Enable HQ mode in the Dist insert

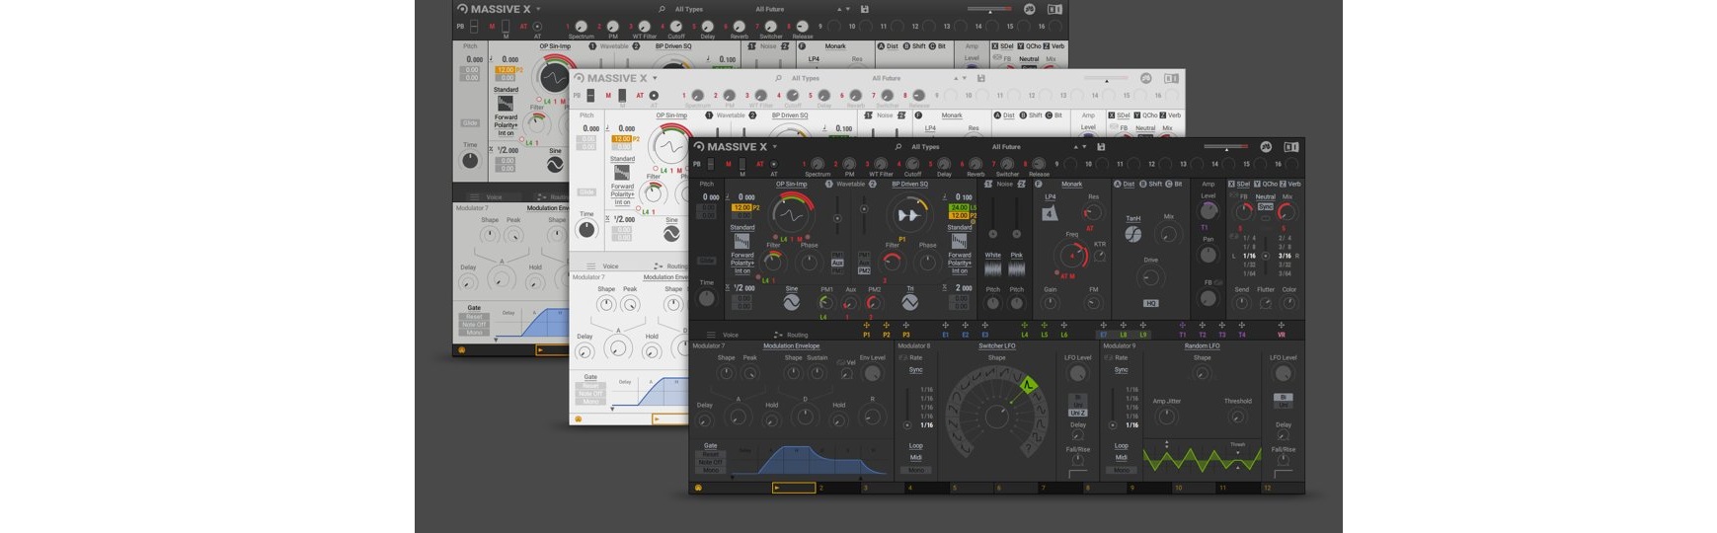point(1150,303)
